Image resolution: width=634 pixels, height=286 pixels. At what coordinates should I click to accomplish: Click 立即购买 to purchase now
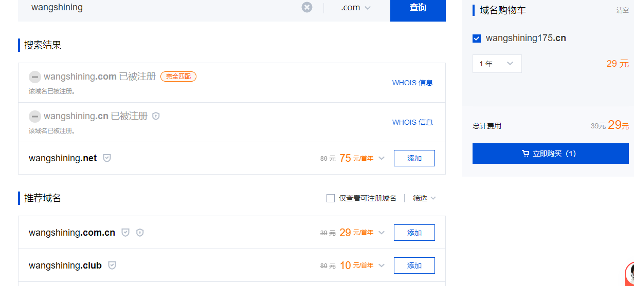[x=550, y=154]
